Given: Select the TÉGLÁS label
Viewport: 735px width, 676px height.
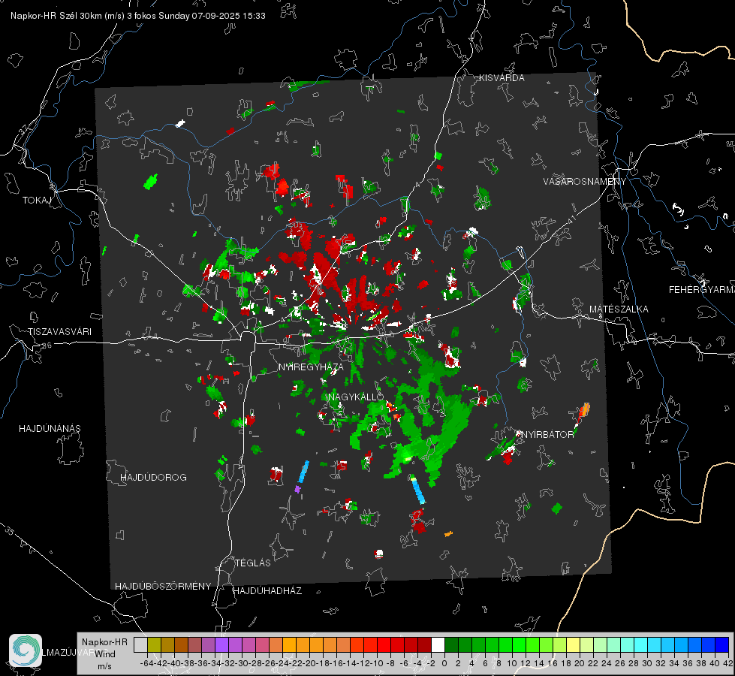Looking at the screenshot, I should click(x=253, y=563).
